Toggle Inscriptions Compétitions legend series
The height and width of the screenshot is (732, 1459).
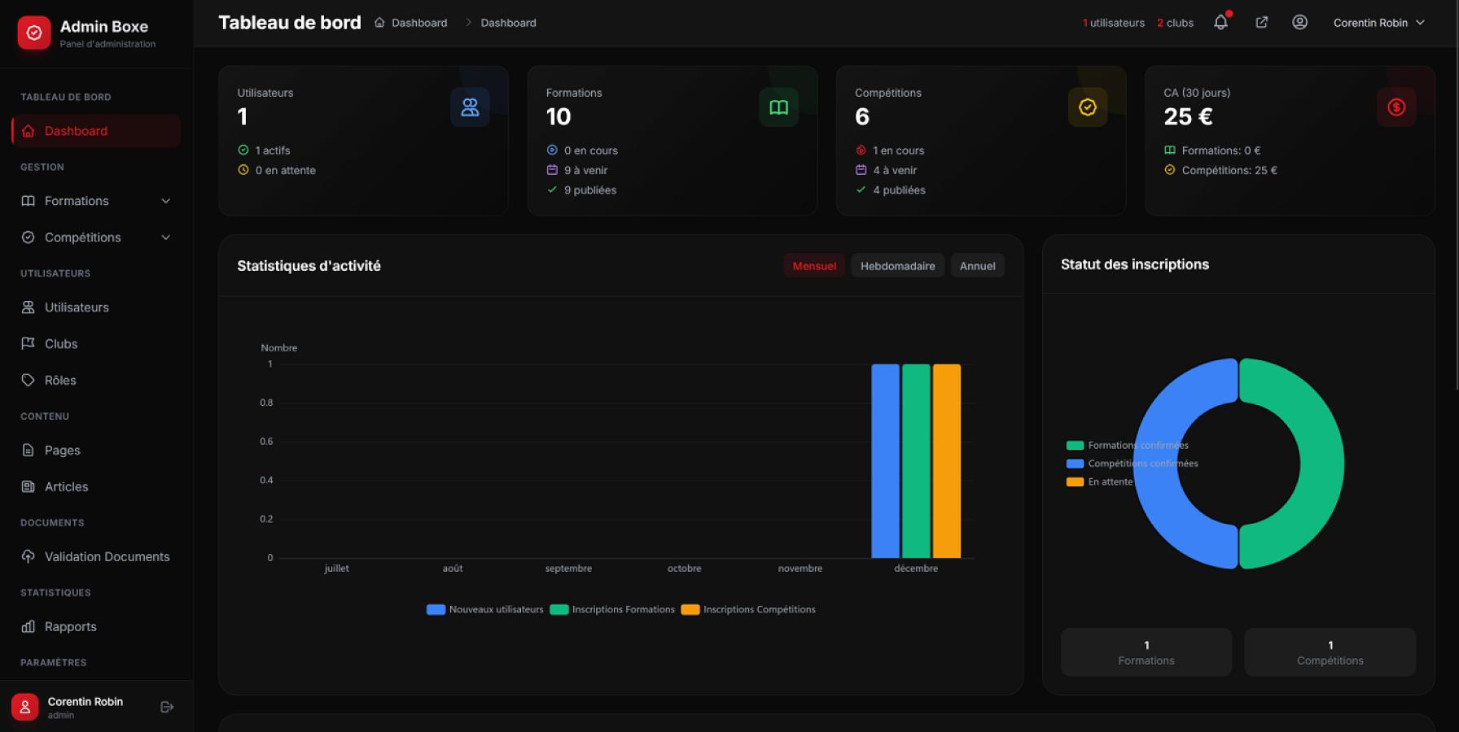pyautogui.click(x=748, y=609)
